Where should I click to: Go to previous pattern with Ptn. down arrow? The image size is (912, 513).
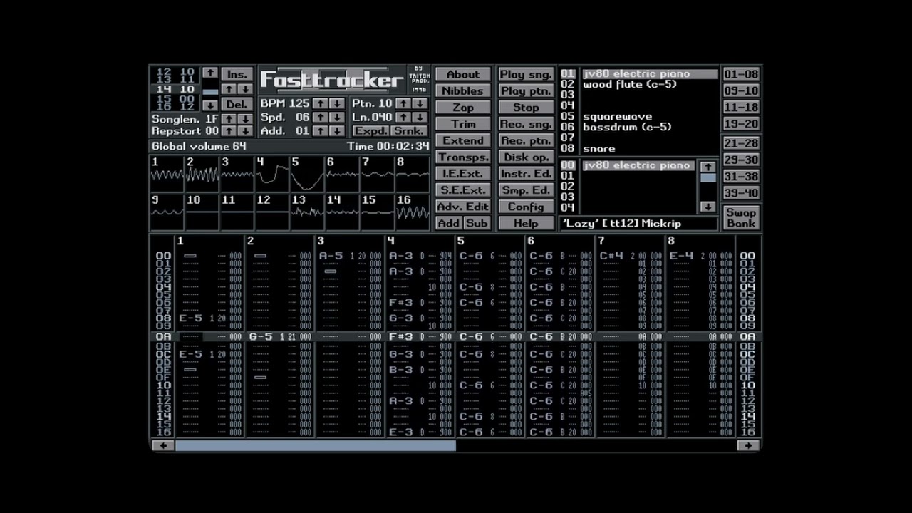tap(420, 104)
